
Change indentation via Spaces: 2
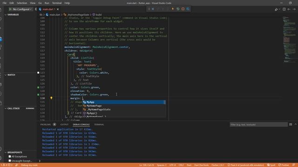coord(162,165)
